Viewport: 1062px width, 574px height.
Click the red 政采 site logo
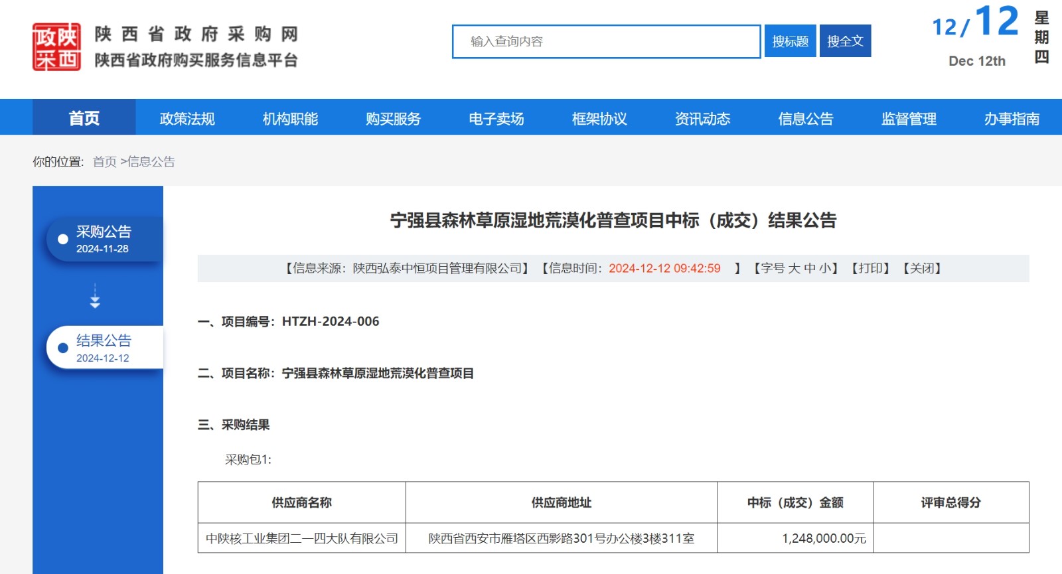coord(56,47)
